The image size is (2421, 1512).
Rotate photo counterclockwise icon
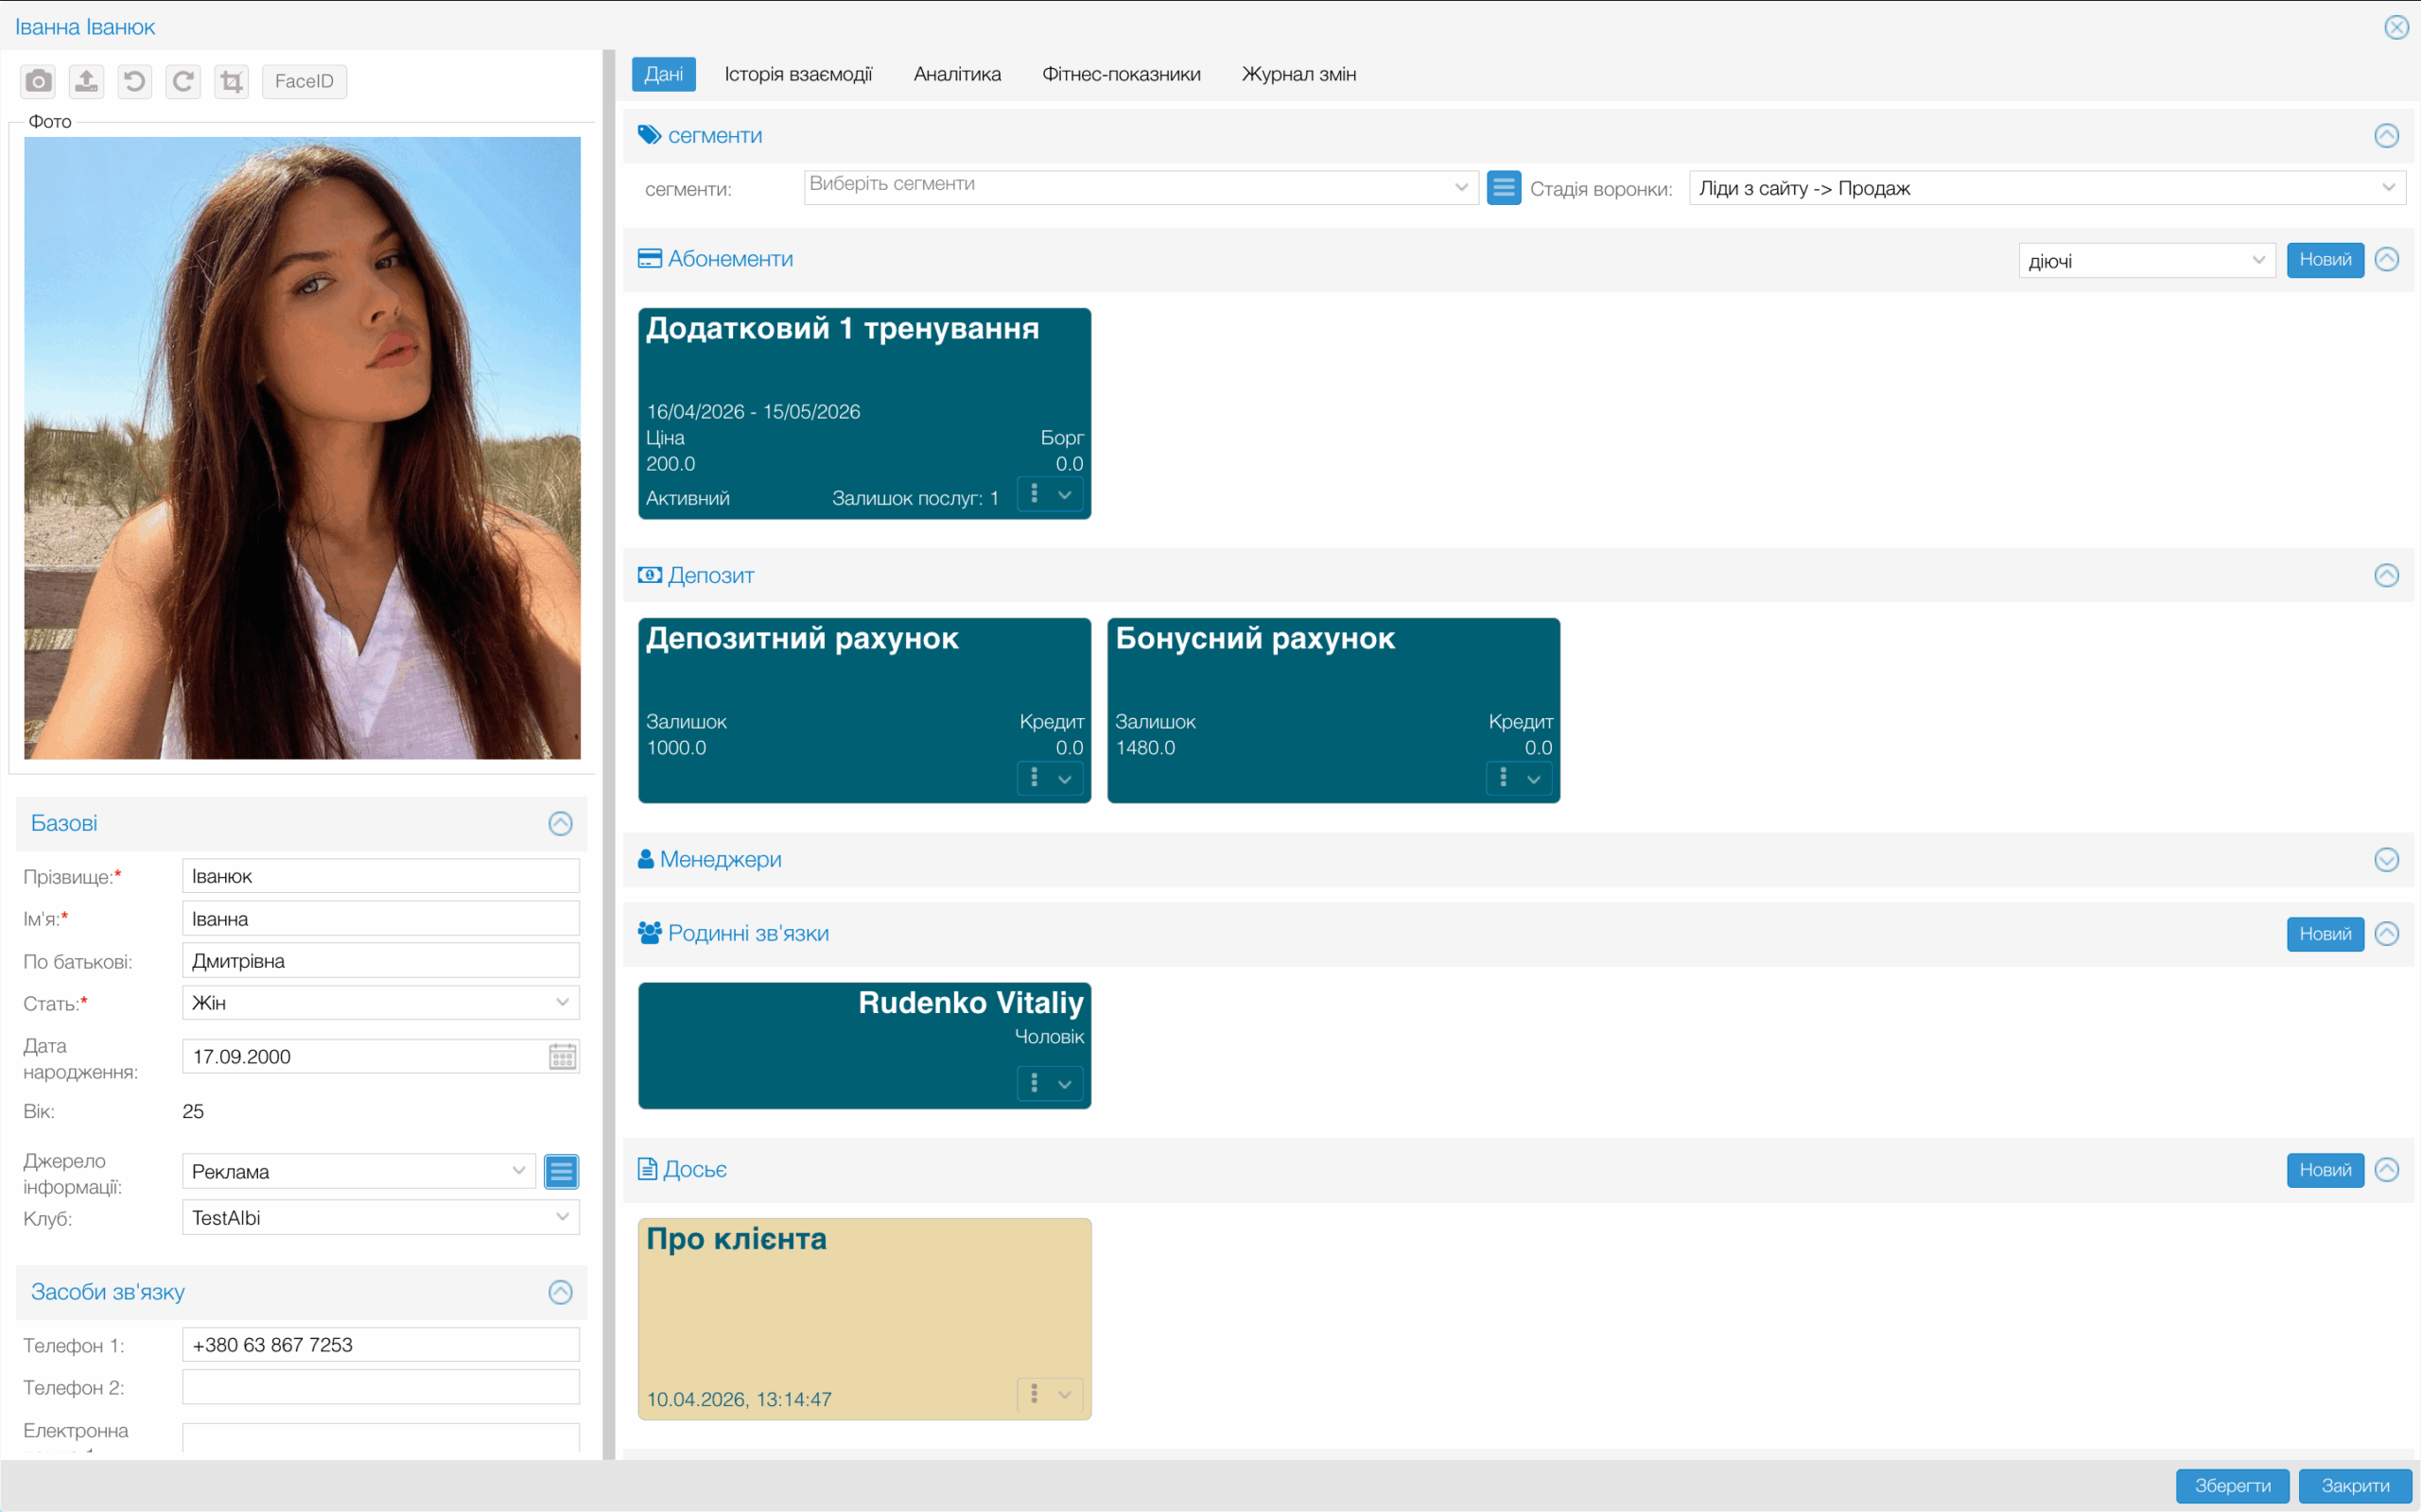coord(135,81)
